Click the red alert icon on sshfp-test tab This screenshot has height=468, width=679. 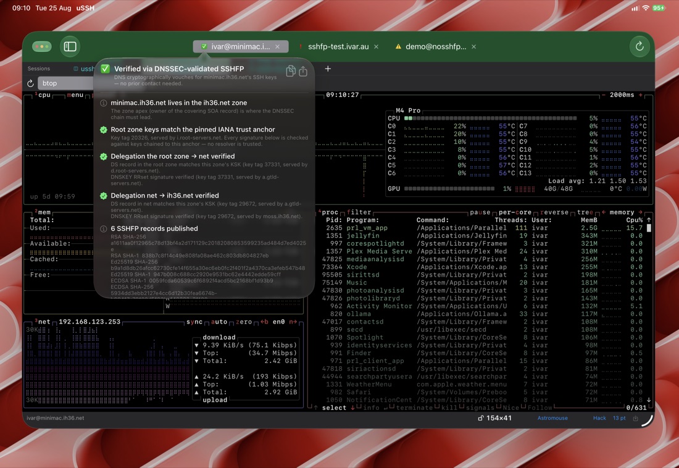point(300,46)
